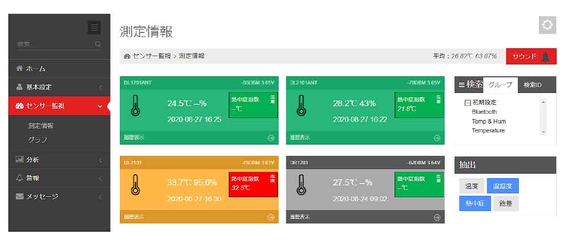Open history arrow on DL2101ANT card
Image resolution: width=565 pixels, height=246 pixels.
point(437,138)
